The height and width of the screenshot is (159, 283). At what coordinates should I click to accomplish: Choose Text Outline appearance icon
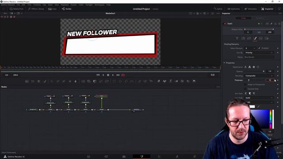[249, 67]
